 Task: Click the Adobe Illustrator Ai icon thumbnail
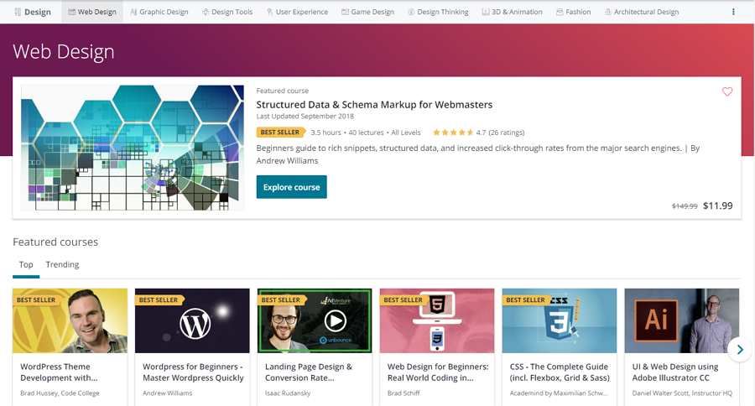(656, 319)
